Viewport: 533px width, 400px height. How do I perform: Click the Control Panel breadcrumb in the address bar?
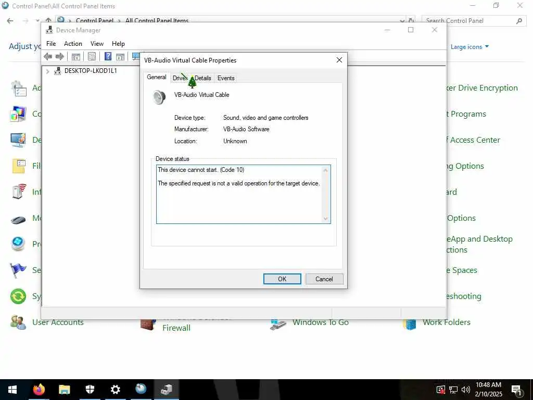[x=95, y=21]
